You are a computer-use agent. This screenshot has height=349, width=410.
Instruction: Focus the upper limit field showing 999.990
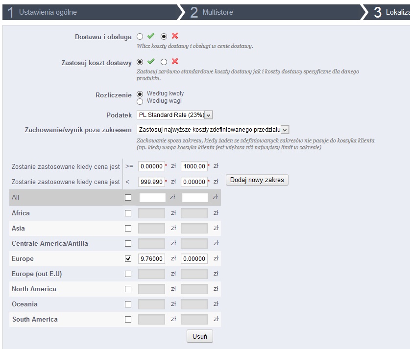(151, 182)
